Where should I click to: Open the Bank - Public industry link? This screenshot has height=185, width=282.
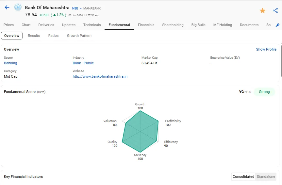click(83, 63)
